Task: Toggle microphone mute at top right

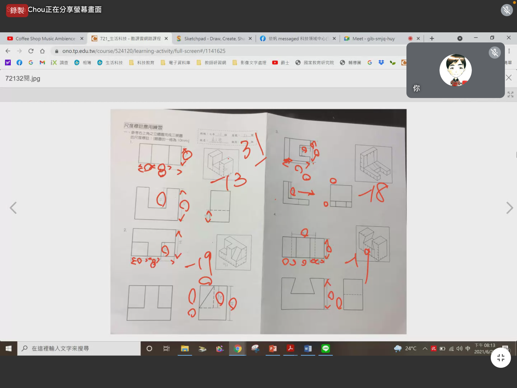Action: pyautogui.click(x=507, y=10)
